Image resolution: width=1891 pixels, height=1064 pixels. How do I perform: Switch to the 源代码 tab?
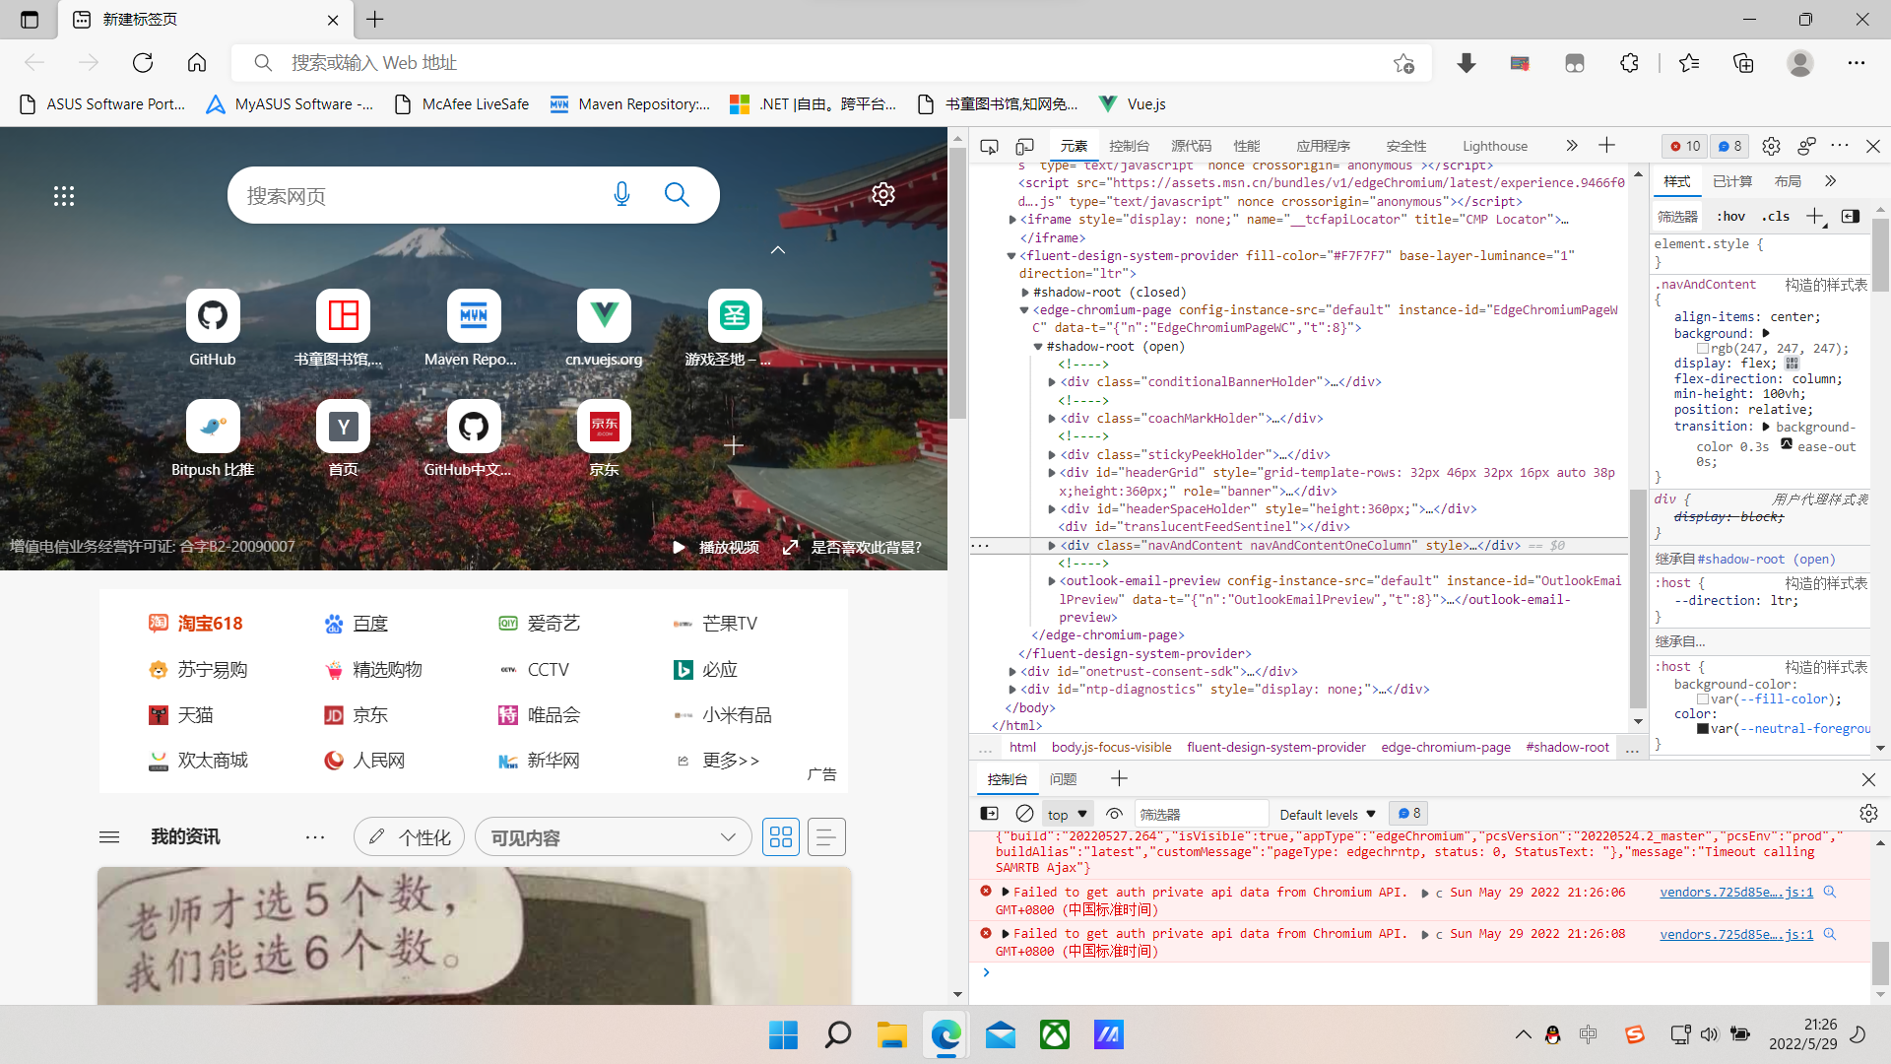coord(1191,146)
